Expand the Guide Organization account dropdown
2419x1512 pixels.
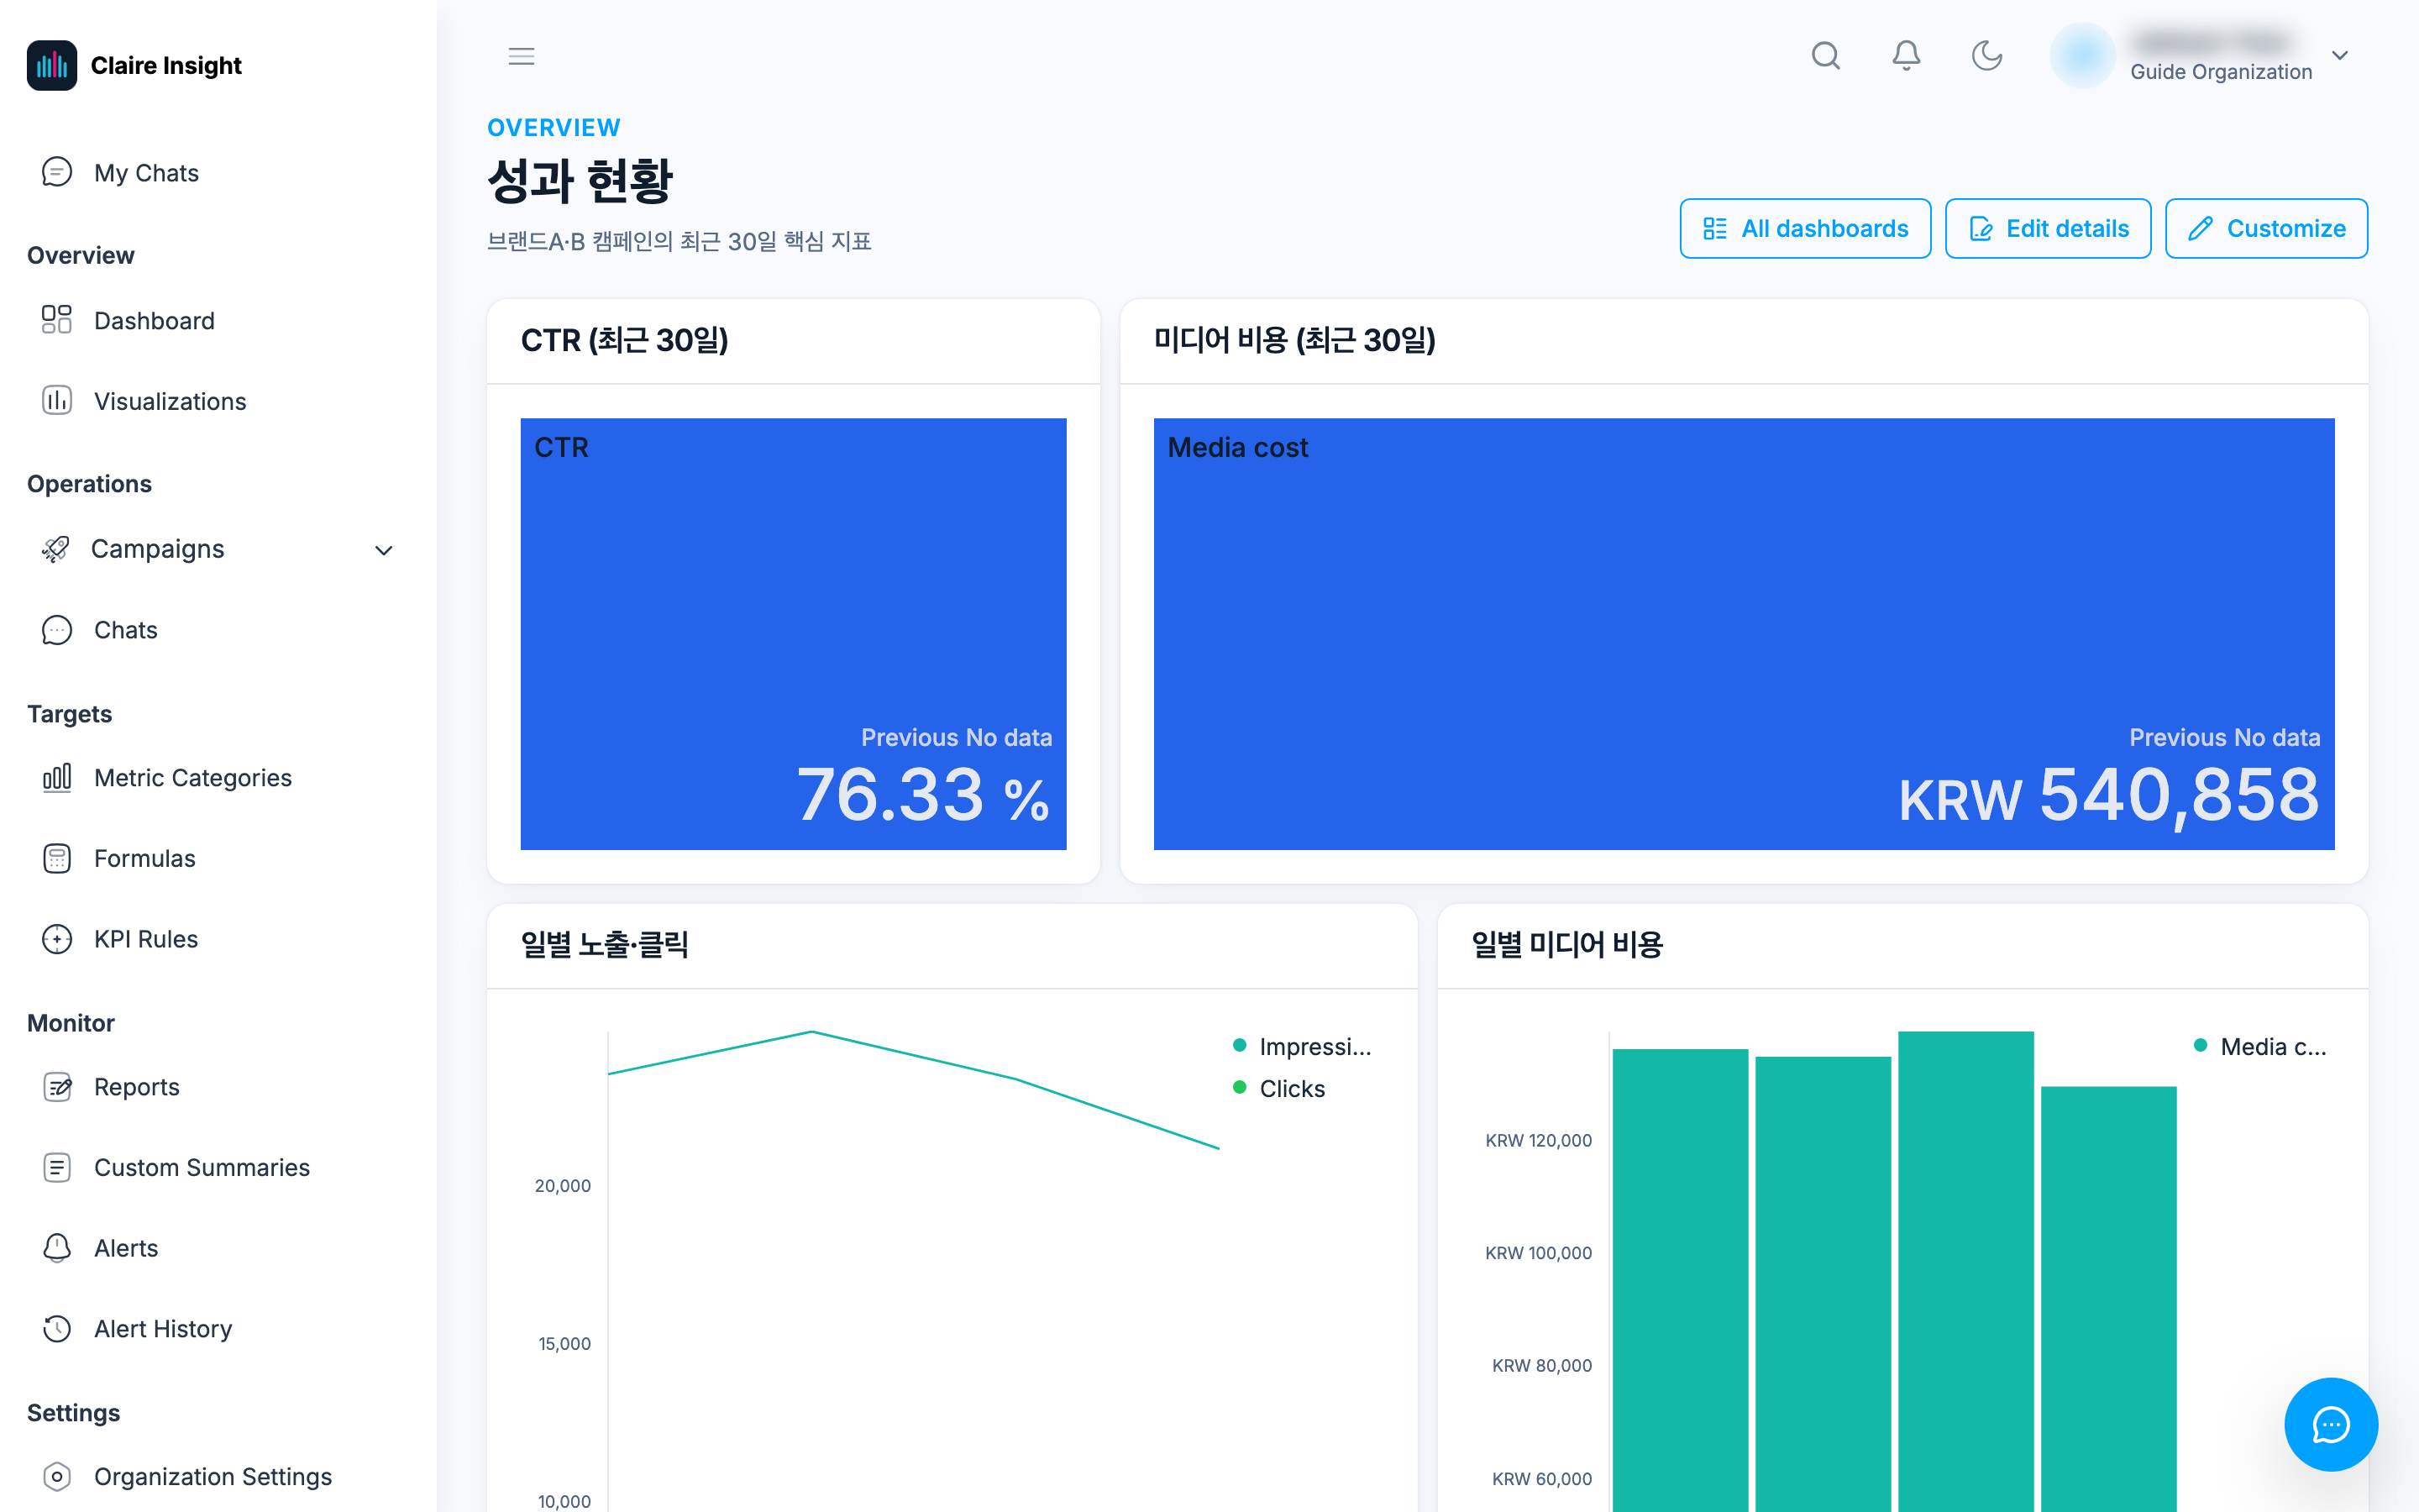pyautogui.click(x=2340, y=55)
